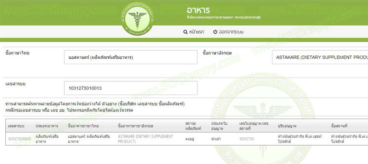Click ASTAKARE (DIETARY SUPPLEMENT PRODUCT) result cell
Screen dimensions: 368x164
point(146,139)
